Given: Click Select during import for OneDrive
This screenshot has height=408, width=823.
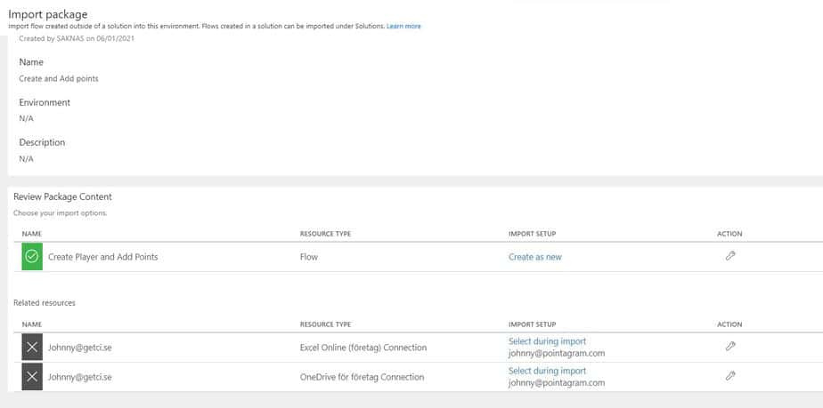Looking at the screenshot, I should pyautogui.click(x=547, y=371).
